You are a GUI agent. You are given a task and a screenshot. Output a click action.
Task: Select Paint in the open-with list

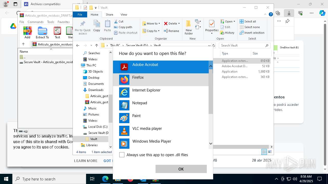pyautogui.click(x=161, y=118)
